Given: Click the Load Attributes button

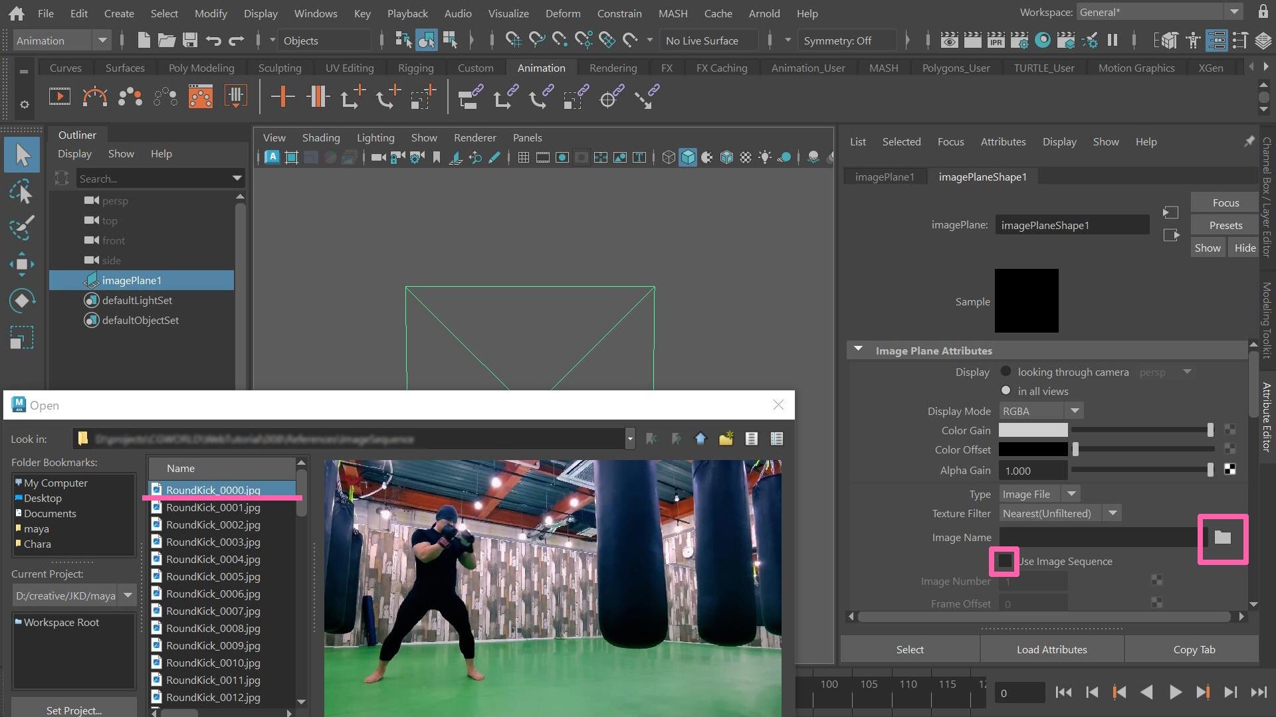Looking at the screenshot, I should [1051, 649].
